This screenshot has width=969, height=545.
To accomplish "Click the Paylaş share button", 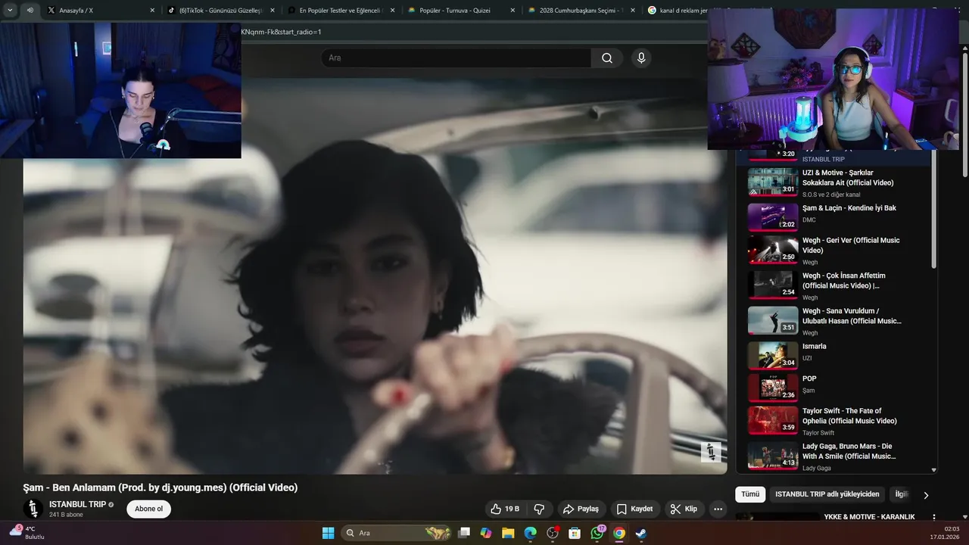I will click(x=581, y=509).
